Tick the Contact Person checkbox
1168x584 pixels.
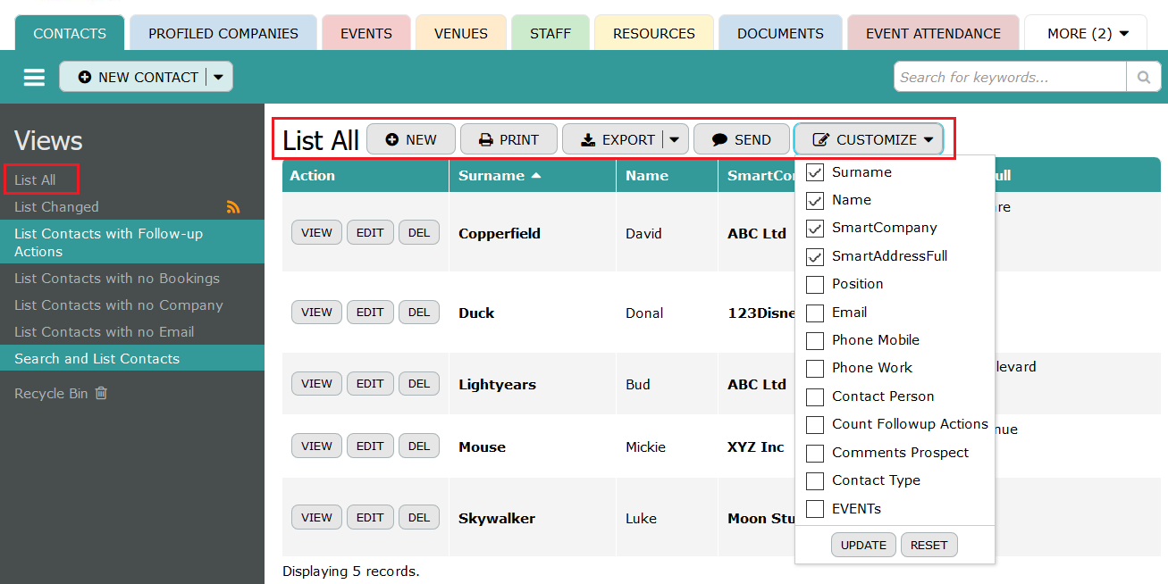(815, 396)
